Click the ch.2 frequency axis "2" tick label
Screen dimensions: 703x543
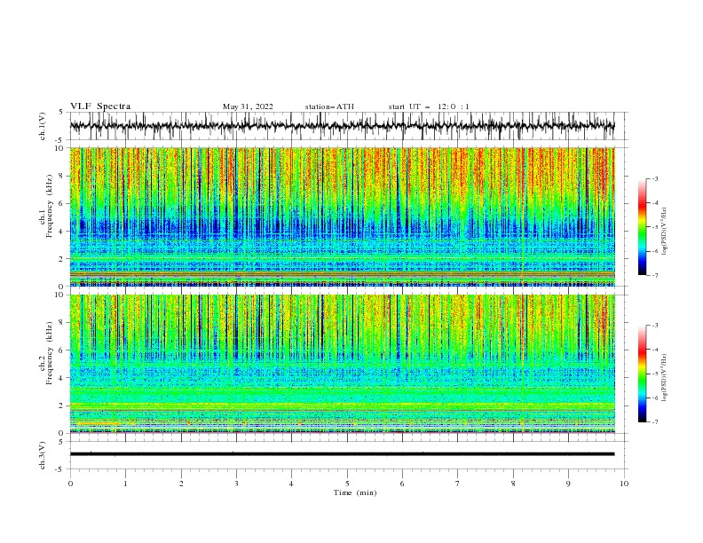[x=63, y=405]
